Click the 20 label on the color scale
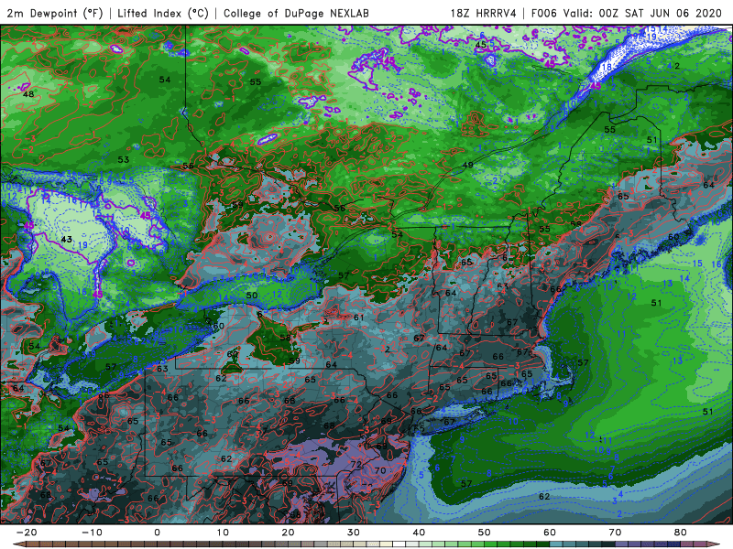 tap(288, 533)
